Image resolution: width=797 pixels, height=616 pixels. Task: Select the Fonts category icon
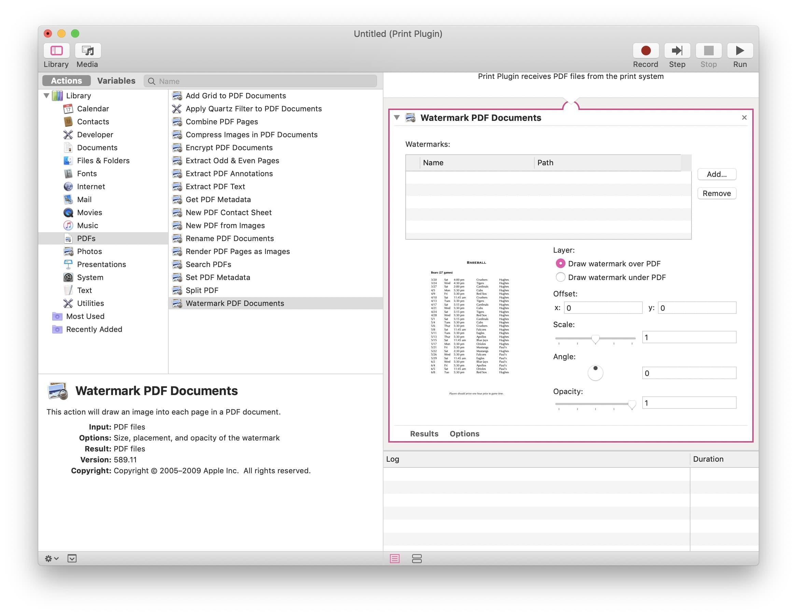[68, 174]
